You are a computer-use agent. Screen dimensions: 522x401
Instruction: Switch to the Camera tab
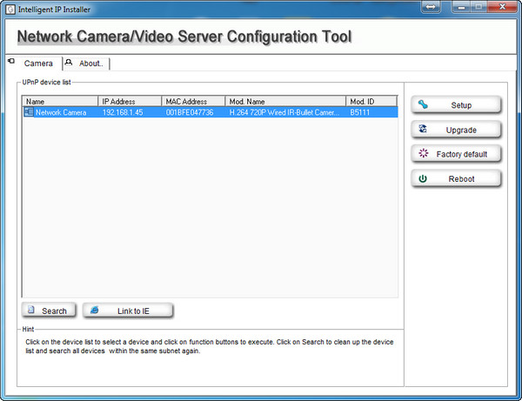pyautogui.click(x=38, y=63)
